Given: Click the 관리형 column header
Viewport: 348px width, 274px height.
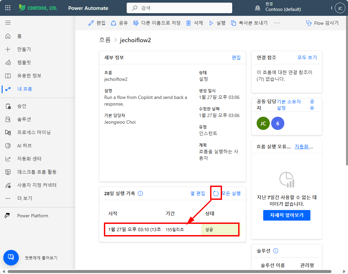Looking at the screenshot, I should click(x=307, y=265).
